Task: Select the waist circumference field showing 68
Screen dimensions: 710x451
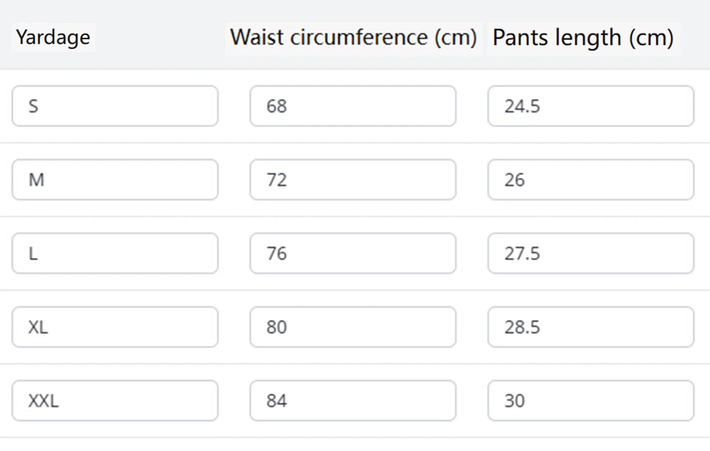Action: pyautogui.click(x=353, y=106)
